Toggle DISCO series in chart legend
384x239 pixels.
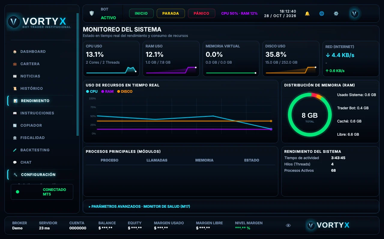[x=125, y=92]
